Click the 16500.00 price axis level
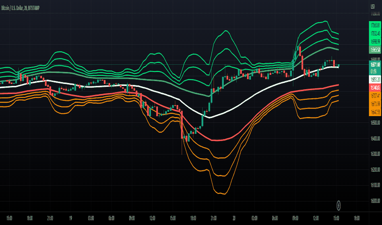The height and width of the screenshot is (225, 382). 375,123
